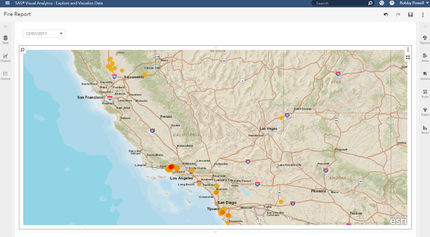This screenshot has height=237, width=430.
Task: Click the Phoenix map label
Action: point(318,191)
